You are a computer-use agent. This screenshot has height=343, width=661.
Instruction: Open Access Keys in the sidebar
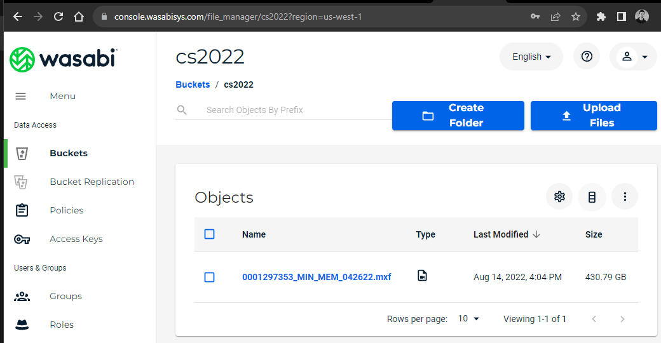point(76,239)
